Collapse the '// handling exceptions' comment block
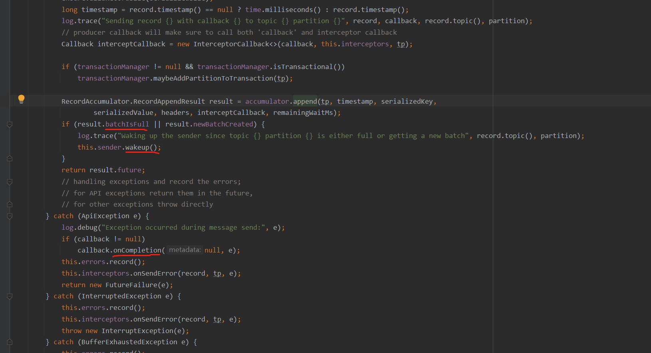 point(10,182)
